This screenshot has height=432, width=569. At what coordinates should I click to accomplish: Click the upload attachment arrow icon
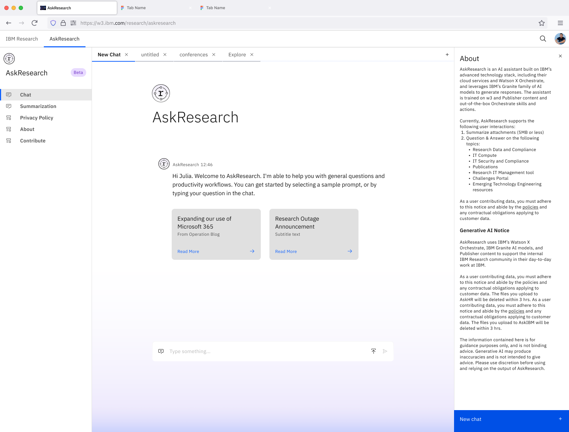tap(374, 351)
